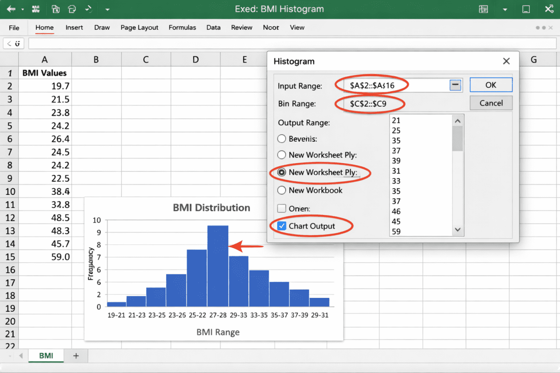Open the Draw tab
Screen dimensions: 560x373
tap(102, 28)
